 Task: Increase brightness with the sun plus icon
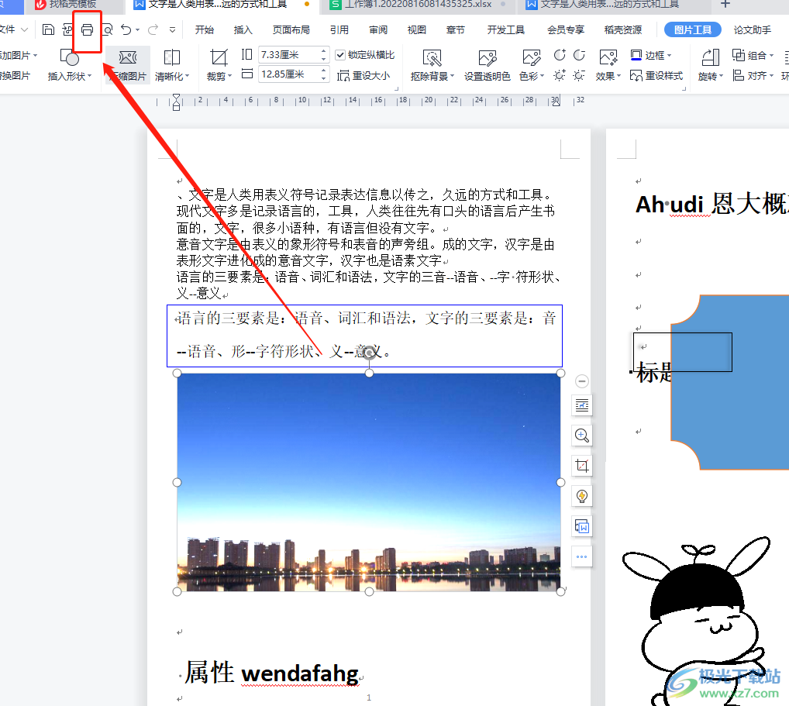pyautogui.click(x=560, y=75)
